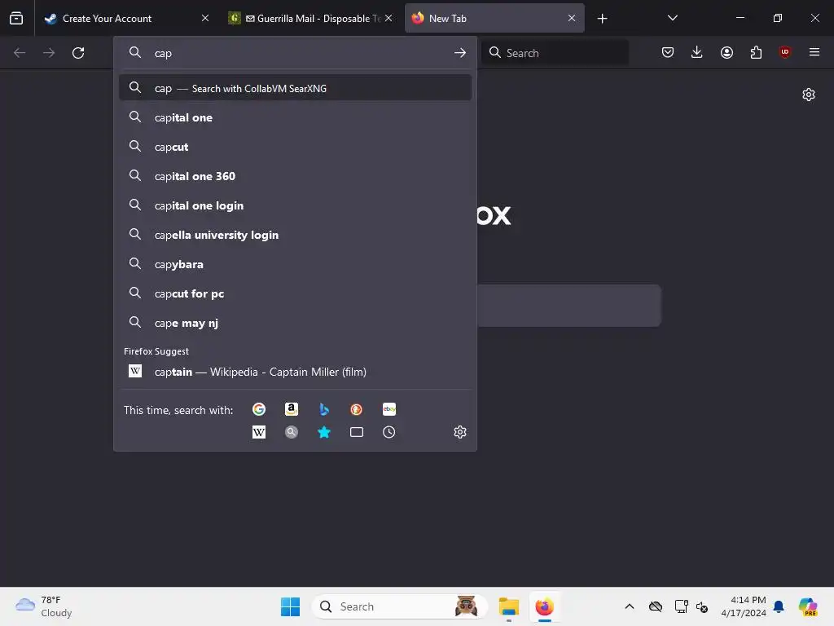Click the Go arrow in address bar

coord(460,53)
